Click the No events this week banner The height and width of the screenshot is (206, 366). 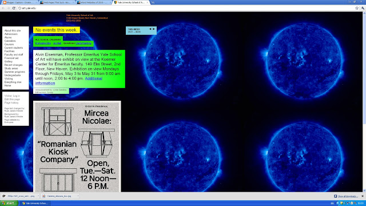coord(57,30)
